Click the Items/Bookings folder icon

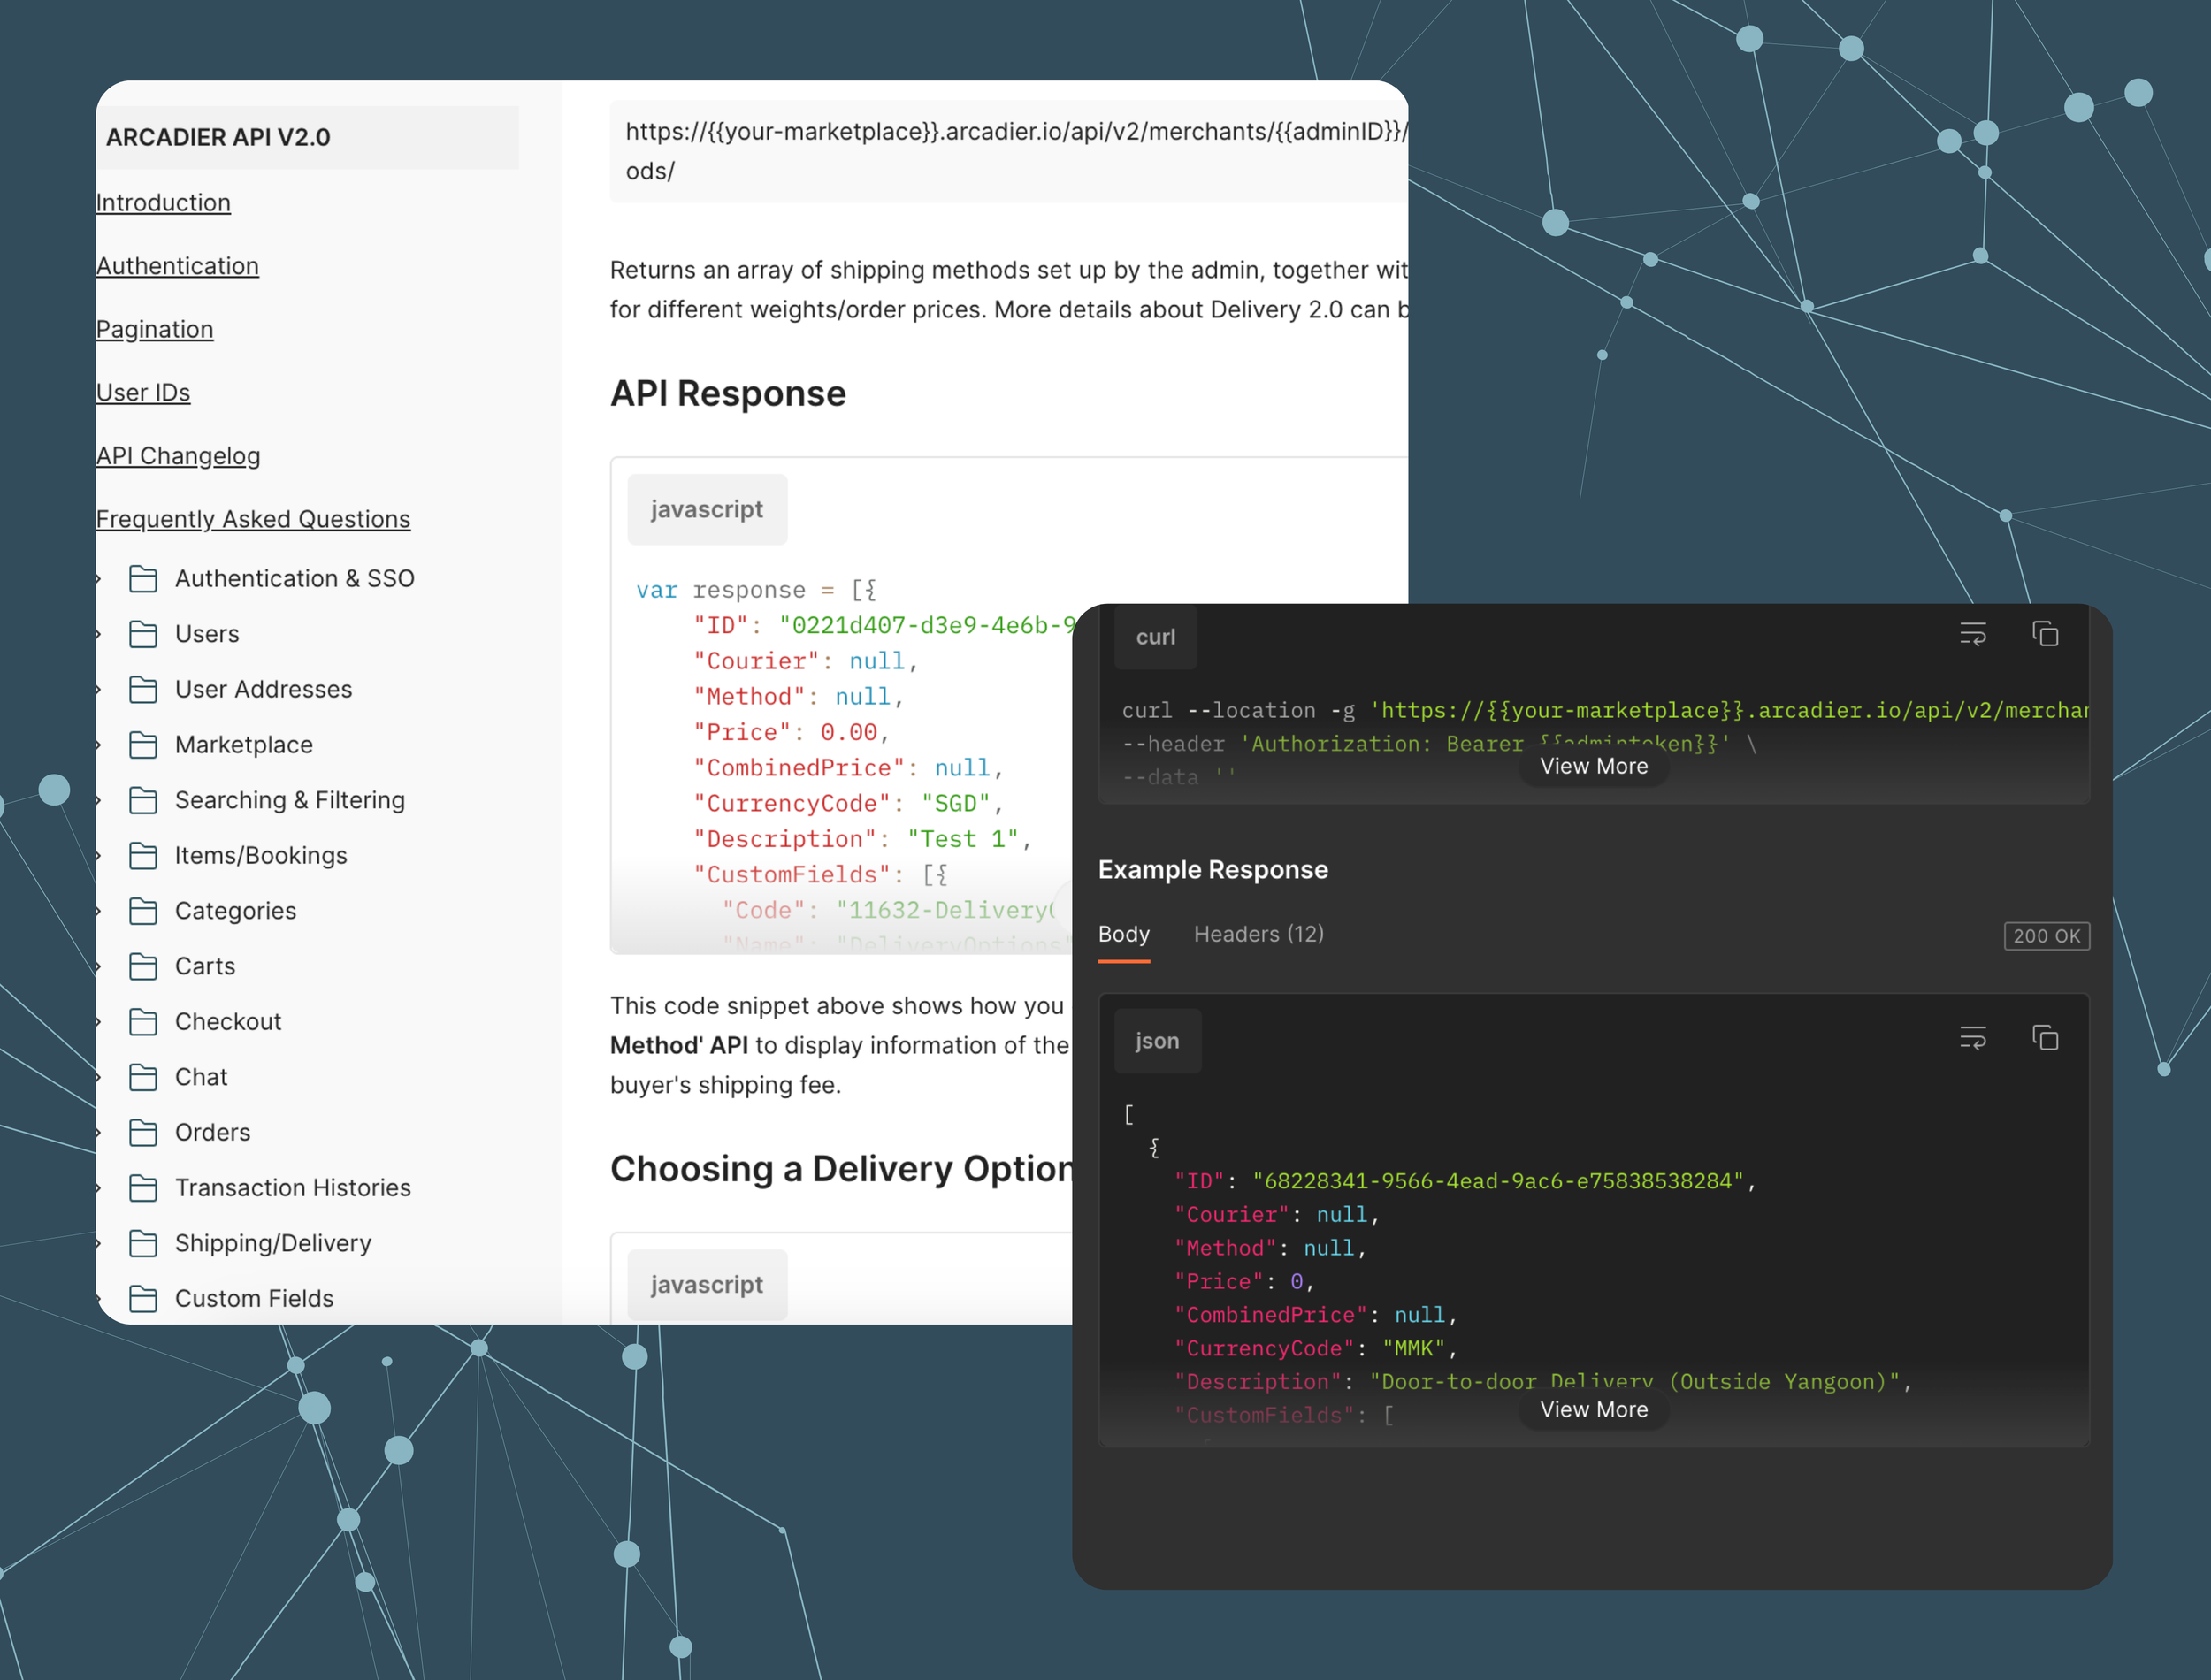pyautogui.click(x=143, y=856)
